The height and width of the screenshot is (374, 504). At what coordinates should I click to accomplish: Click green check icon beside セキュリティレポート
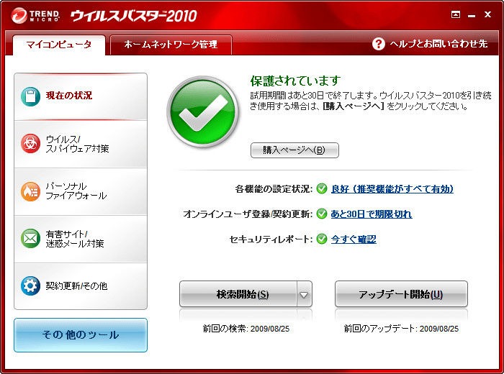pyautogui.click(x=322, y=239)
